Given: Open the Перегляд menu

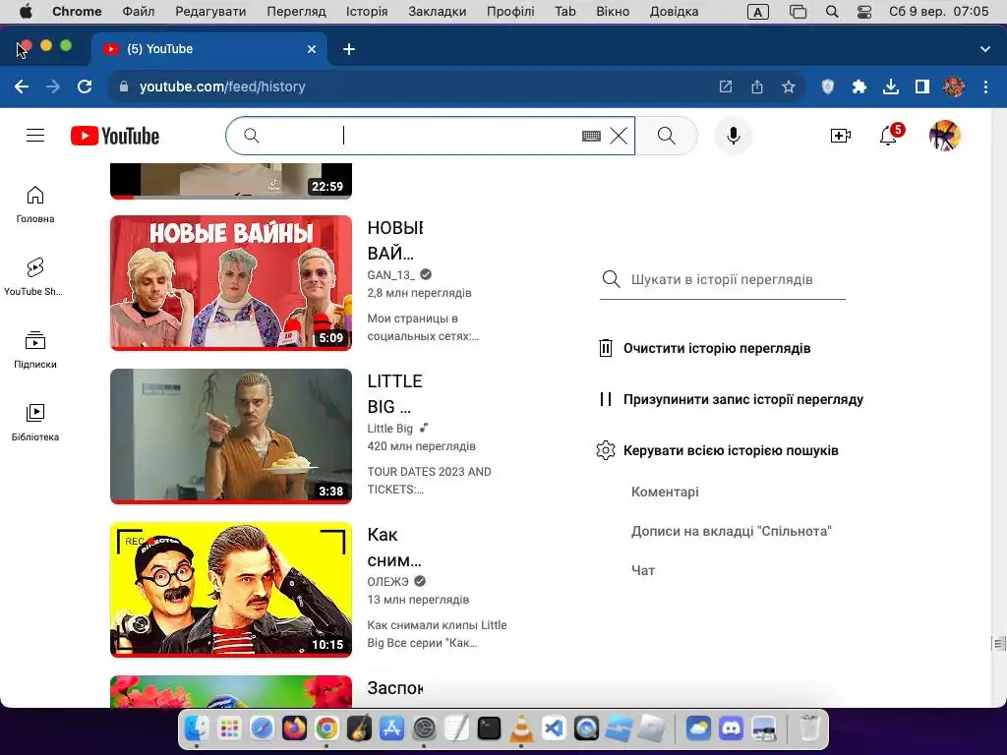Looking at the screenshot, I should click(296, 12).
